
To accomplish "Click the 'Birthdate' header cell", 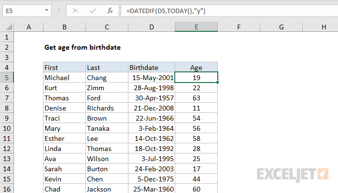I will click(152, 68).
